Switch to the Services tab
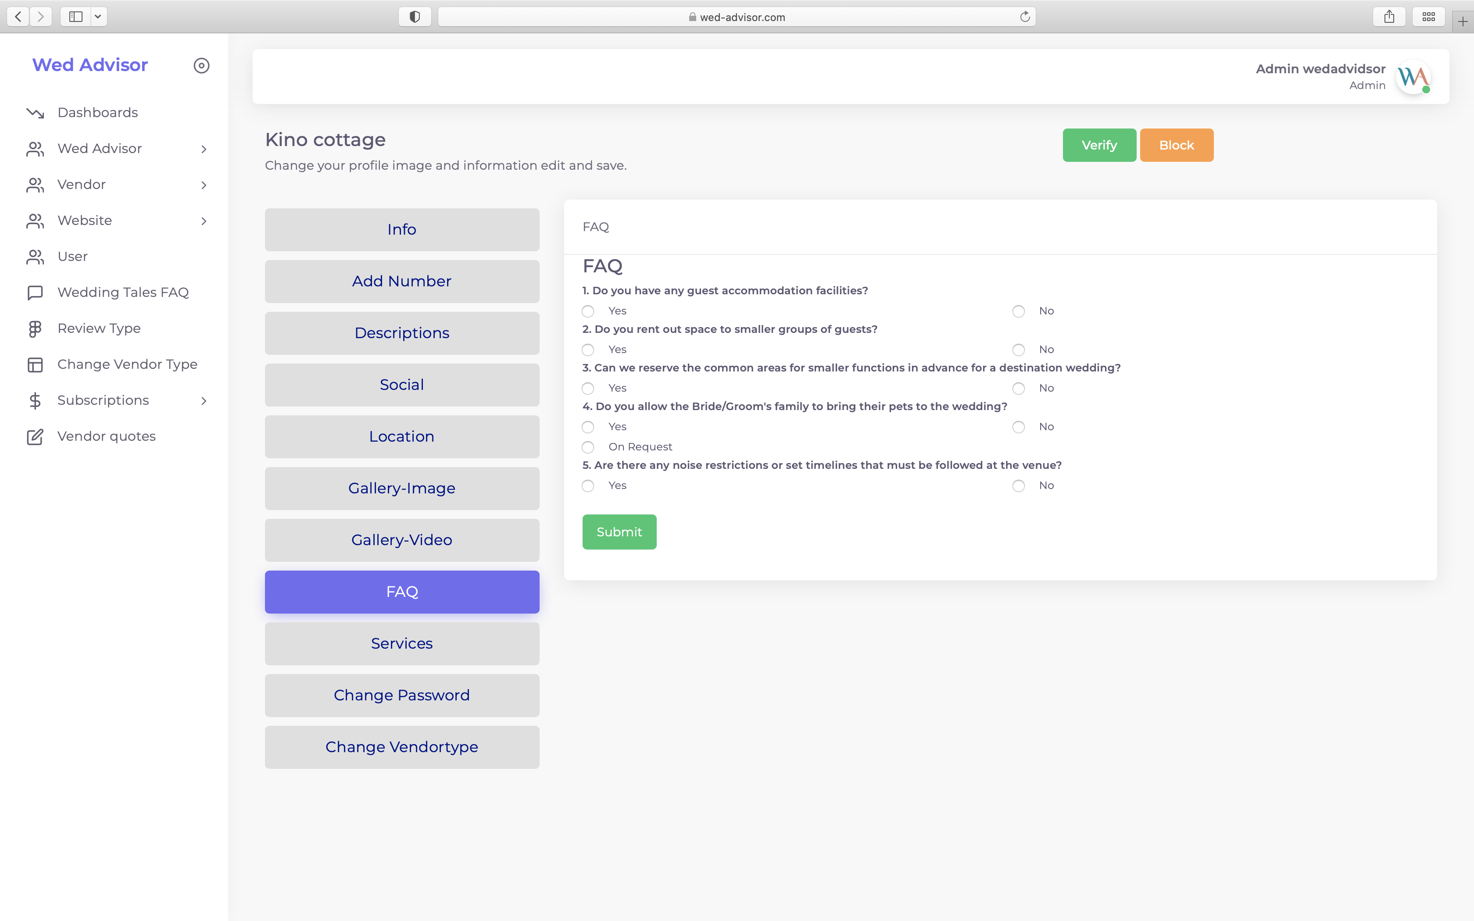The width and height of the screenshot is (1474, 921). (402, 644)
